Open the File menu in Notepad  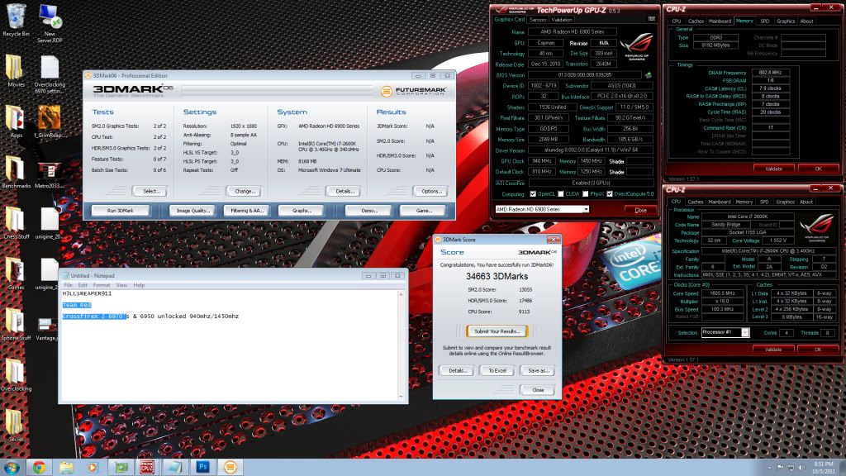pos(68,285)
